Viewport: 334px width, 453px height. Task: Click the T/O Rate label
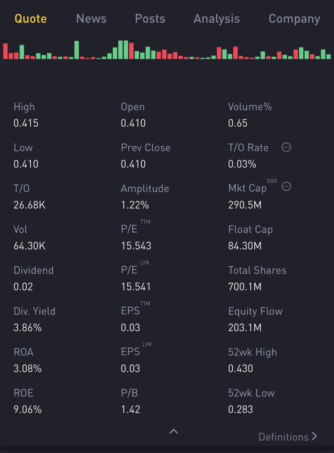coord(248,148)
